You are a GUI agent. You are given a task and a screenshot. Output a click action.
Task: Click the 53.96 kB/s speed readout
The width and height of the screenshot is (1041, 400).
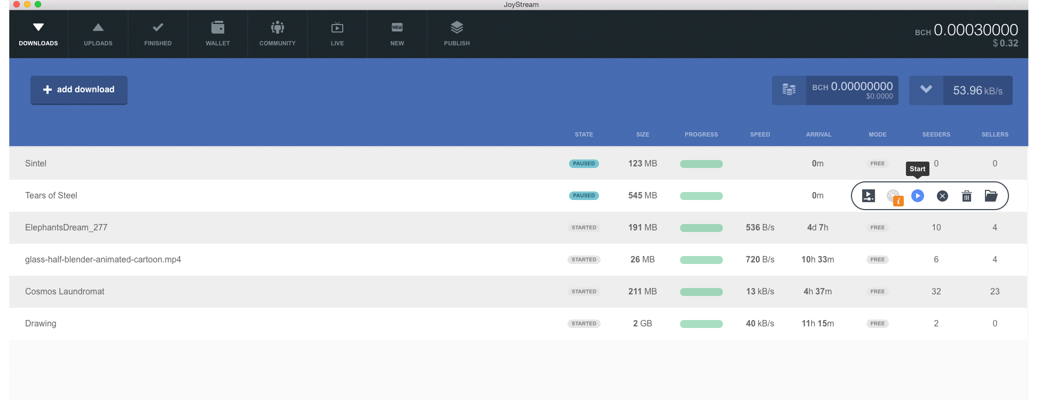(978, 91)
